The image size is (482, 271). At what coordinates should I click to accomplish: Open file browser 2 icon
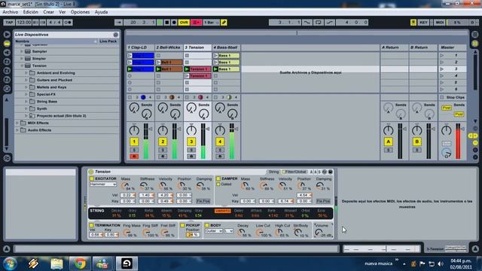point(7,71)
